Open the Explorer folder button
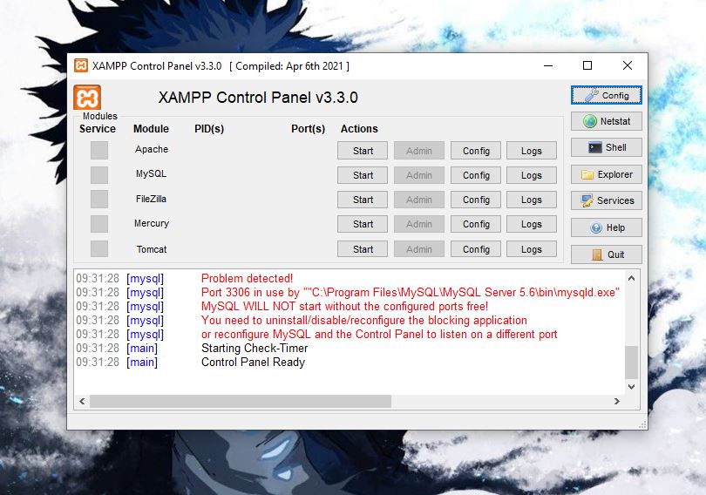 pyautogui.click(x=607, y=174)
